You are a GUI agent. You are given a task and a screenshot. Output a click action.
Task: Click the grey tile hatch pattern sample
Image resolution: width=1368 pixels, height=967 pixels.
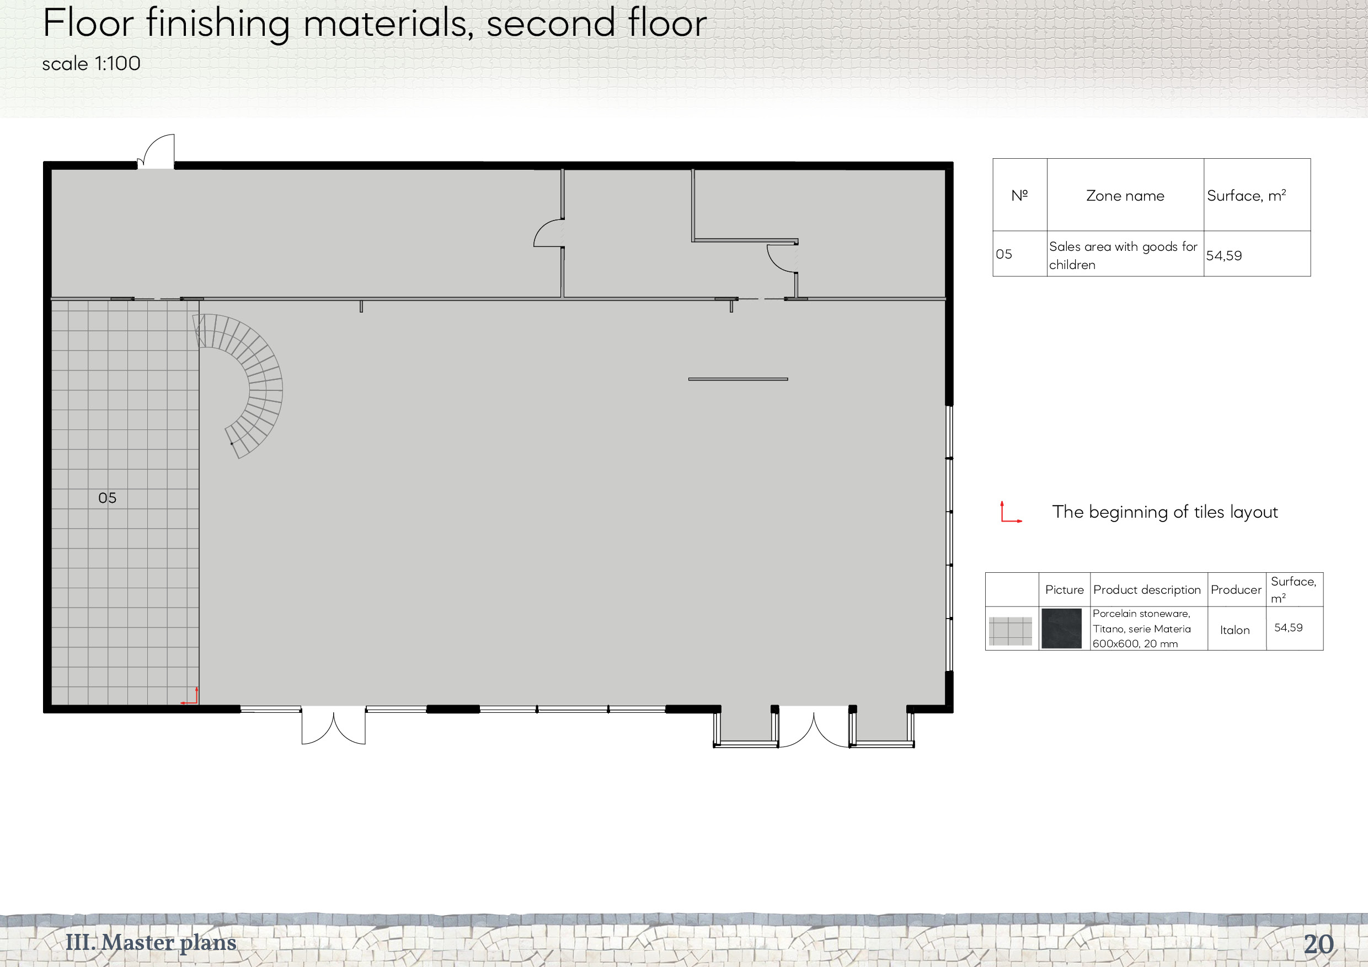tap(1011, 631)
